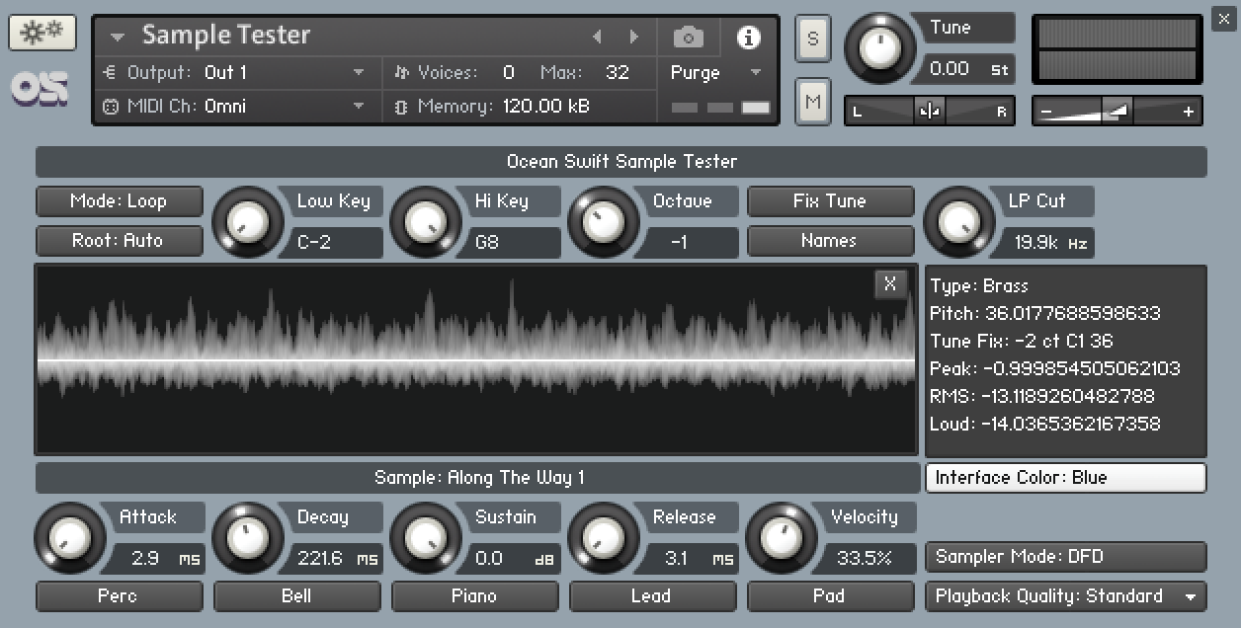Click the Root: Auto button
This screenshot has width=1241, height=628.
[119, 241]
